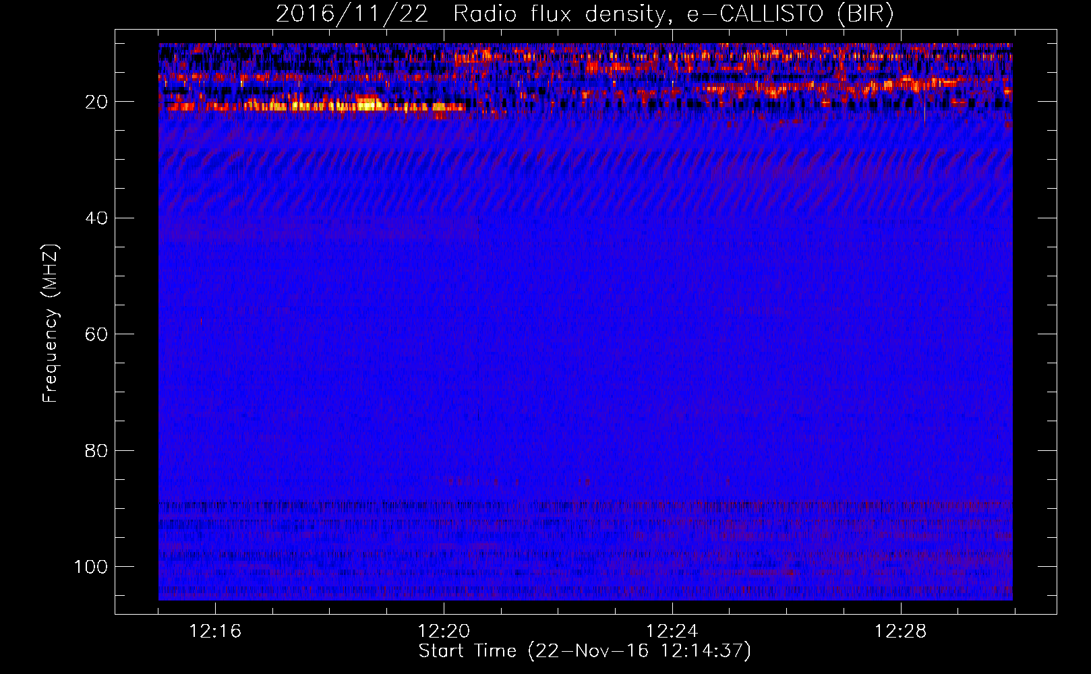Click the 20 frequency tick label
The image size is (1091, 674).
pos(96,102)
